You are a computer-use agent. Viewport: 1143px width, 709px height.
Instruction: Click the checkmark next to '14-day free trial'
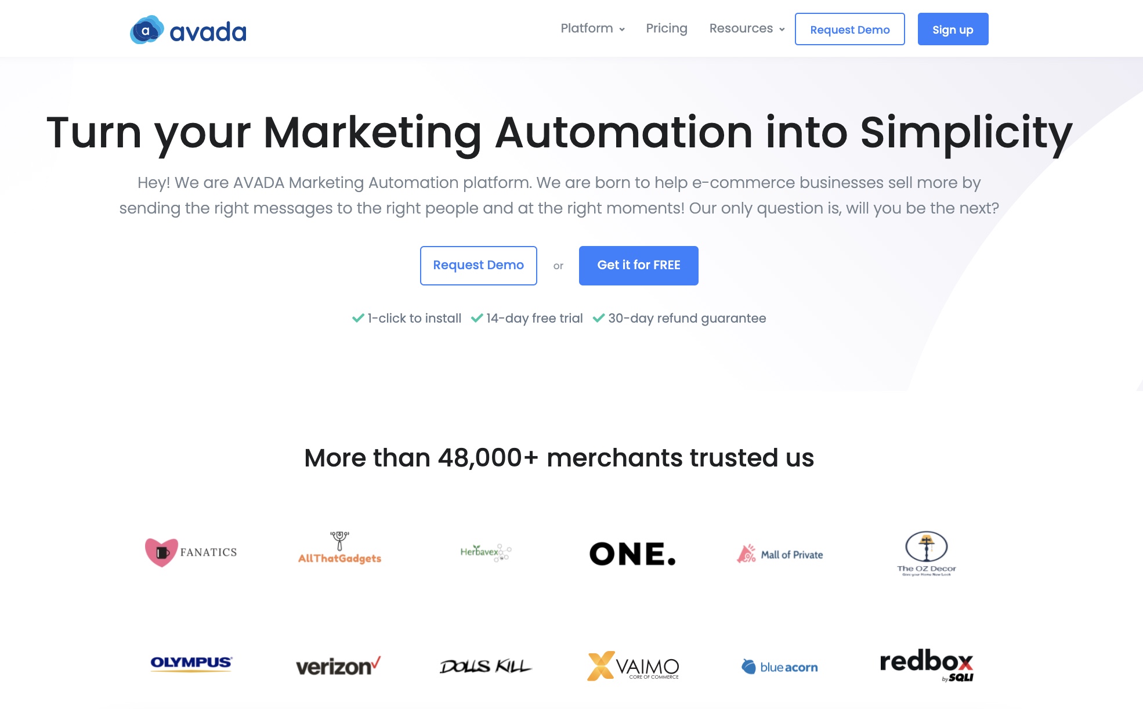click(x=476, y=318)
